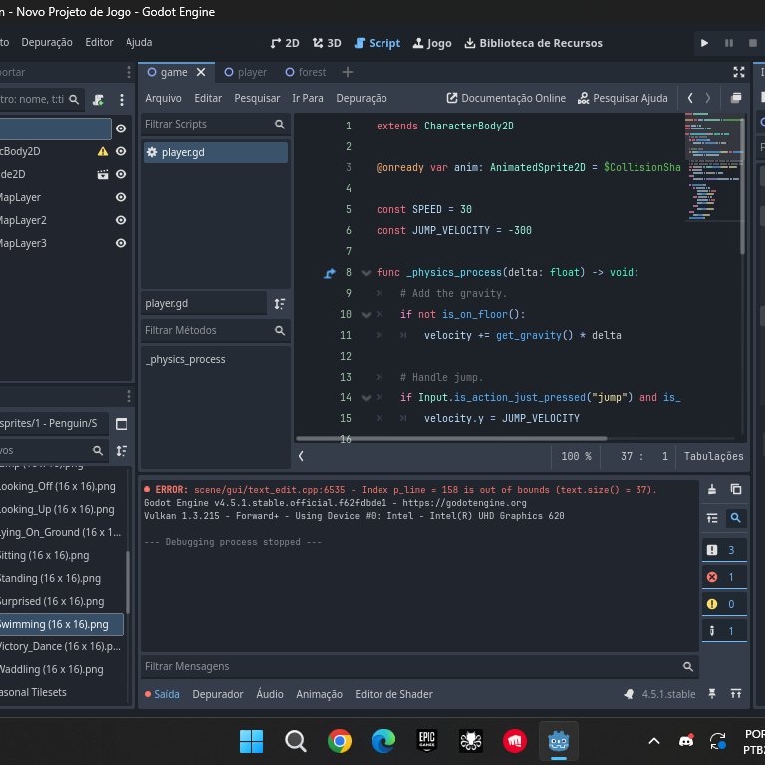Run the project with the play button
Viewport: 765px width, 765px height.
pos(704,43)
